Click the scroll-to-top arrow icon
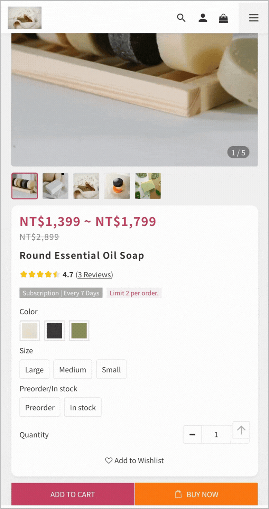The height and width of the screenshot is (509, 269). (241, 430)
